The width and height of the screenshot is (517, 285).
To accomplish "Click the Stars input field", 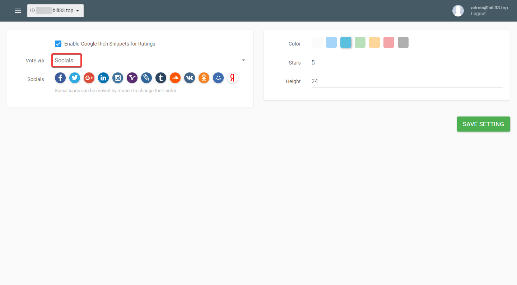I will 406,63.
